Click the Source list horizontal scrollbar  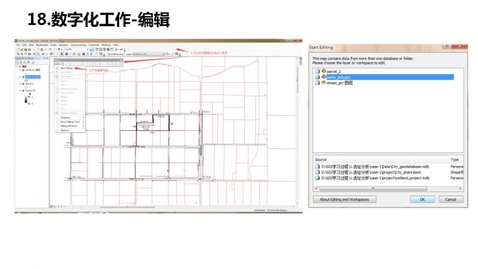[x=388, y=188]
